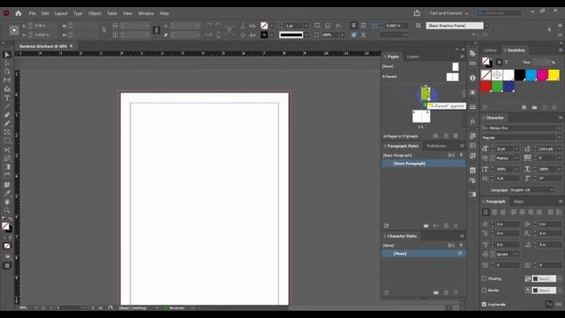Open the stroke weight dropdown
Image resolution: width=565 pixels, height=318 pixels.
(x=306, y=26)
